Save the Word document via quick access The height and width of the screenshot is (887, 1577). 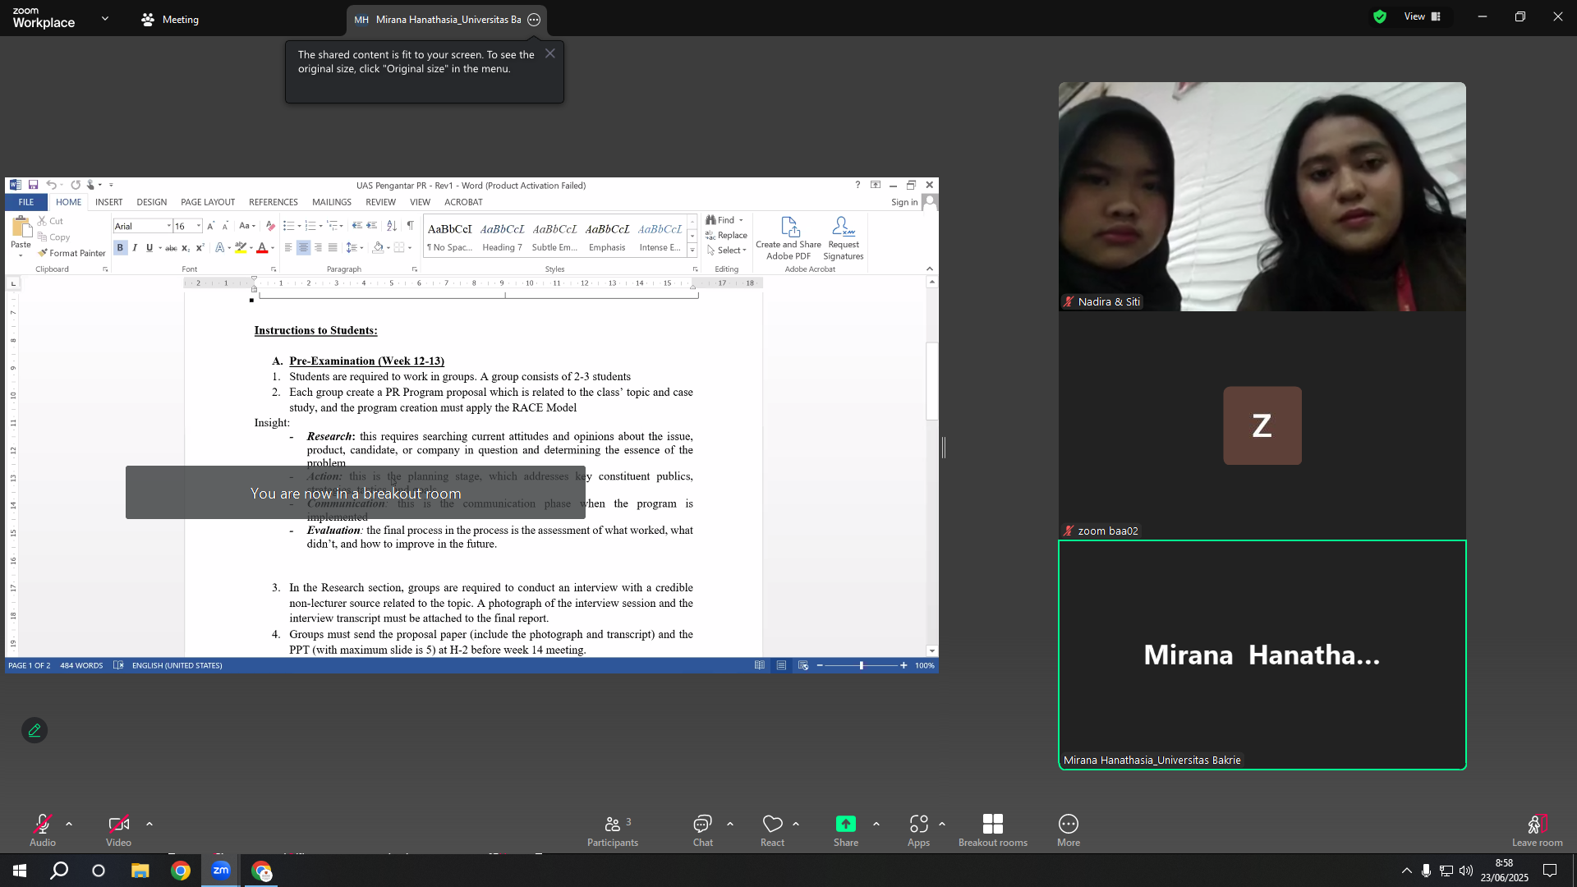(x=33, y=185)
